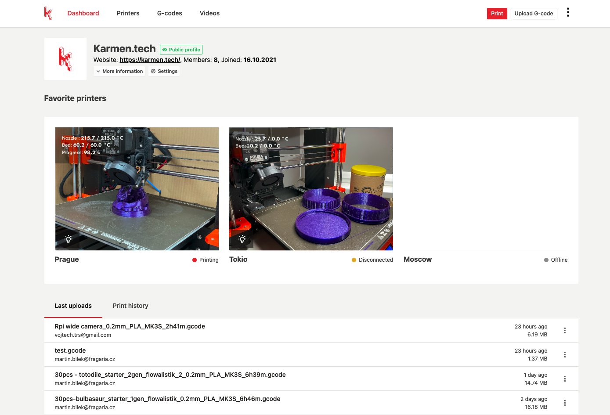
Task: Open the top-right kebab menu
Action: tap(568, 12)
